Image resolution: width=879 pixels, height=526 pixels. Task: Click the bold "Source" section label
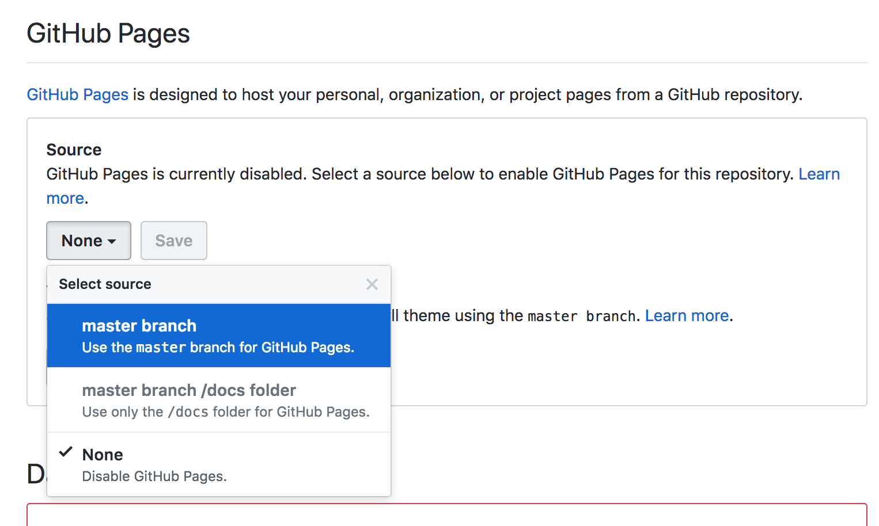74,150
